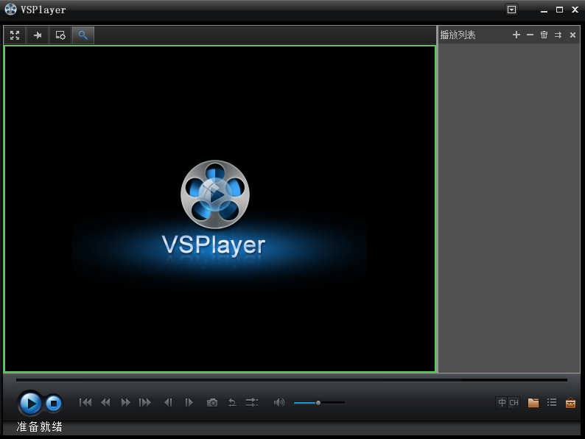585x439 pixels.
Task: Activate the magnifier zoom tool
Action: click(x=83, y=35)
